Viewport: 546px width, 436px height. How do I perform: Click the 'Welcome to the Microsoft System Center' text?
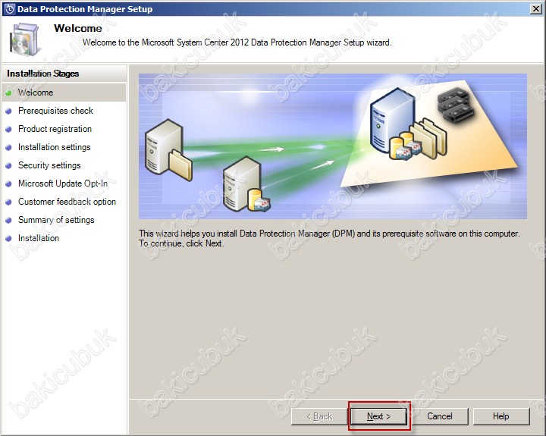pyautogui.click(x=237, y=42)
